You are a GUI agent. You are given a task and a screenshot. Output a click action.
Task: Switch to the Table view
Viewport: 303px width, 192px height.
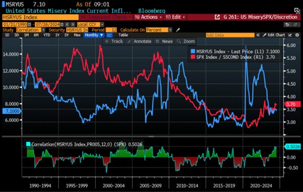(123, 35)
